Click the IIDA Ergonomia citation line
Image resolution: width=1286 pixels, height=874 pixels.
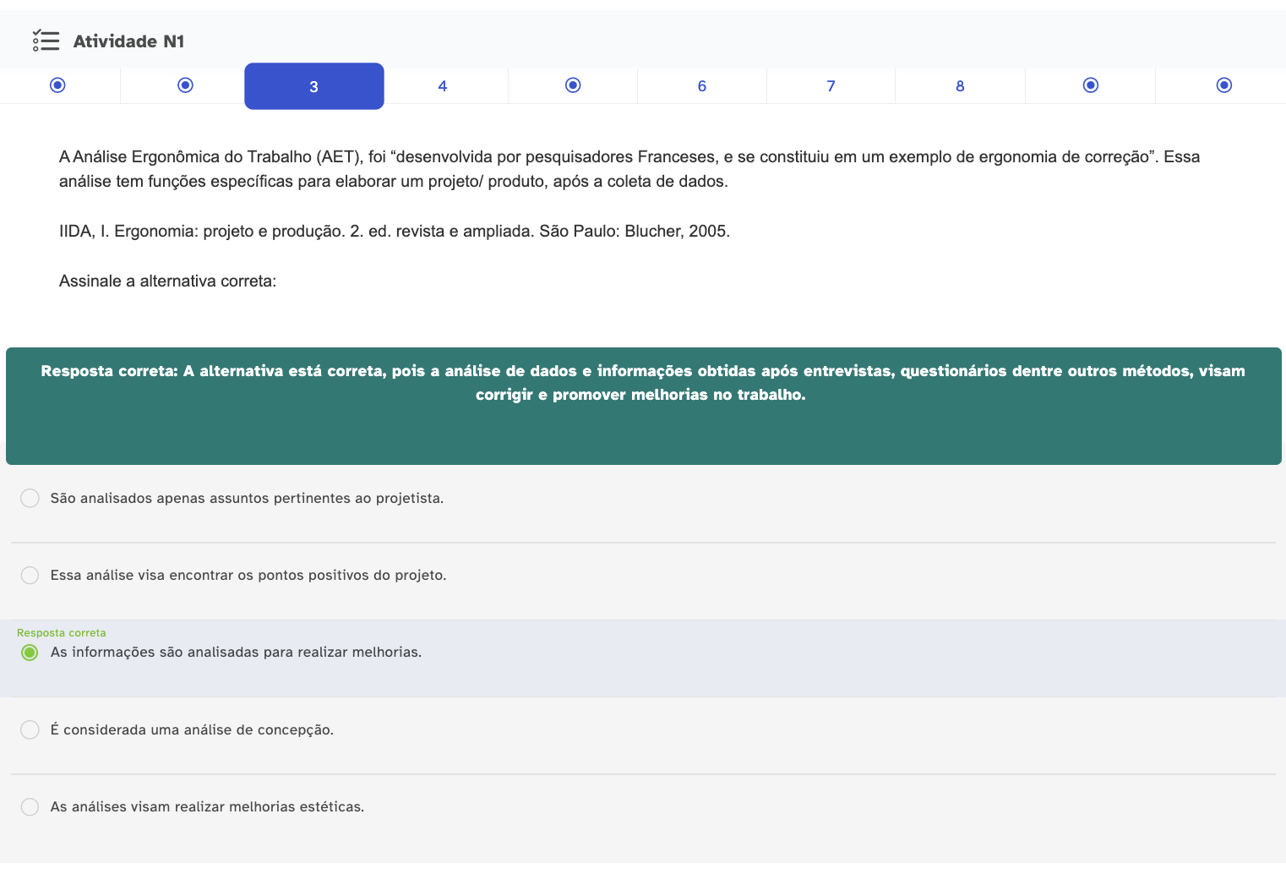click(394, 232)
